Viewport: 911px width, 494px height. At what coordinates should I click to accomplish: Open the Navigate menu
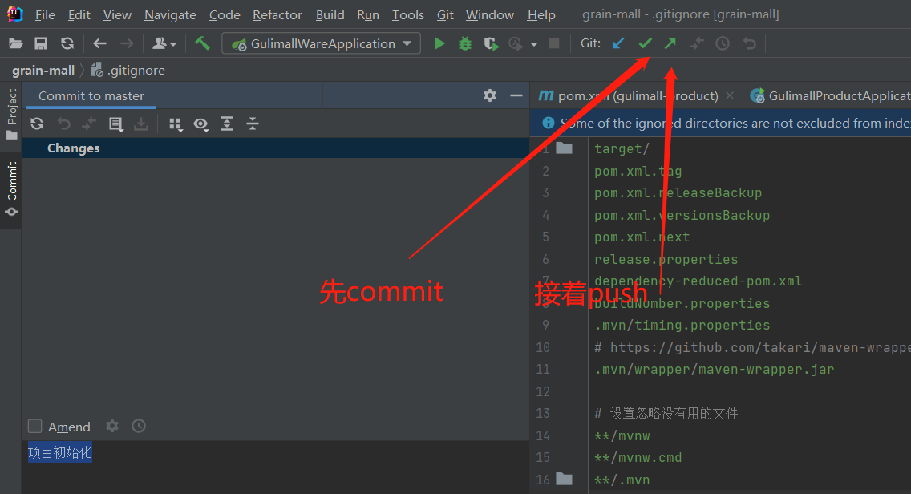coord(170,14)
